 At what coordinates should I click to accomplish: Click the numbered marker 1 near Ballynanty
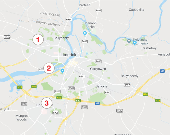tap(38, 39)
